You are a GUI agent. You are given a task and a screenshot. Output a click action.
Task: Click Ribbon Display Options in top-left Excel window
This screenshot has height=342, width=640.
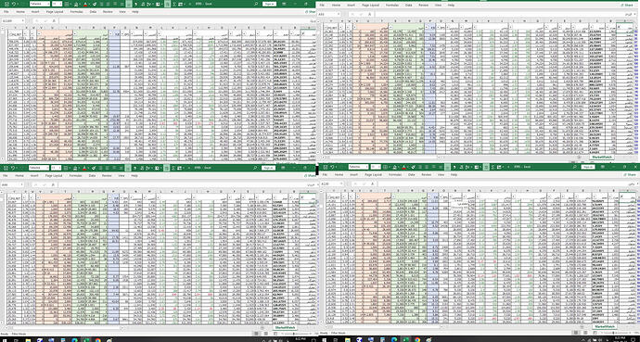[x=284, y=4]
